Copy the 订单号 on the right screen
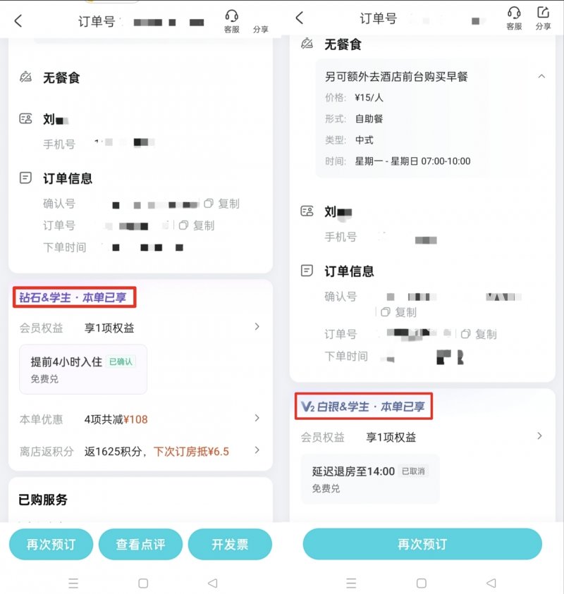 479,334
